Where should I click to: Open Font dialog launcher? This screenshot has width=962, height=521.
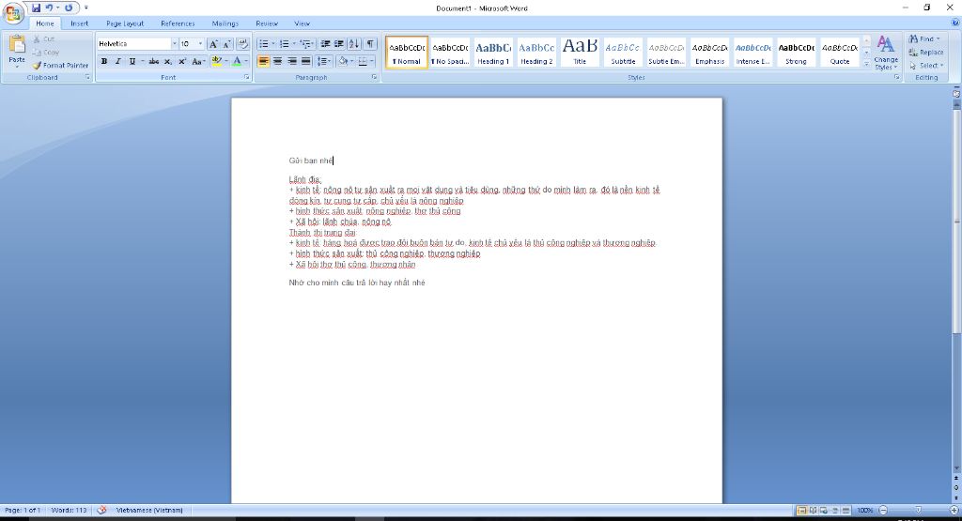[x=247, y=78]
